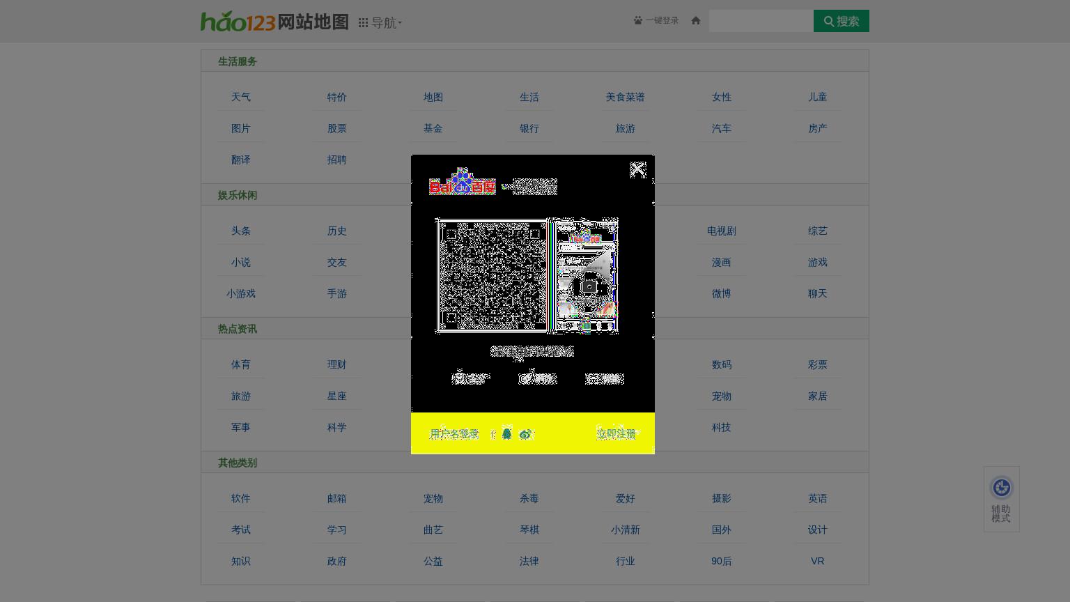
Task: Open the 彩票 link
Action: point(818,365)
